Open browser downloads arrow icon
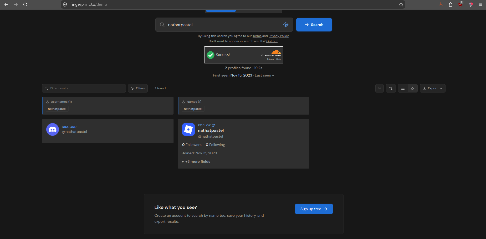 tap(441, 4)
